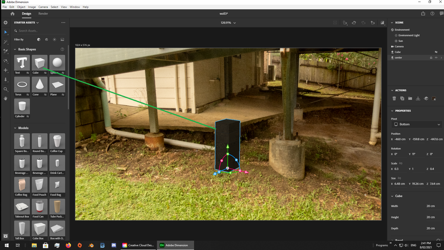
Task: Select the Hand tool
Action: point(5,99)
